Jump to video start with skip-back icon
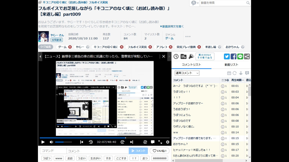Image resolution: width=289 pixels, height=162 pixels. [x=82, y=142]
